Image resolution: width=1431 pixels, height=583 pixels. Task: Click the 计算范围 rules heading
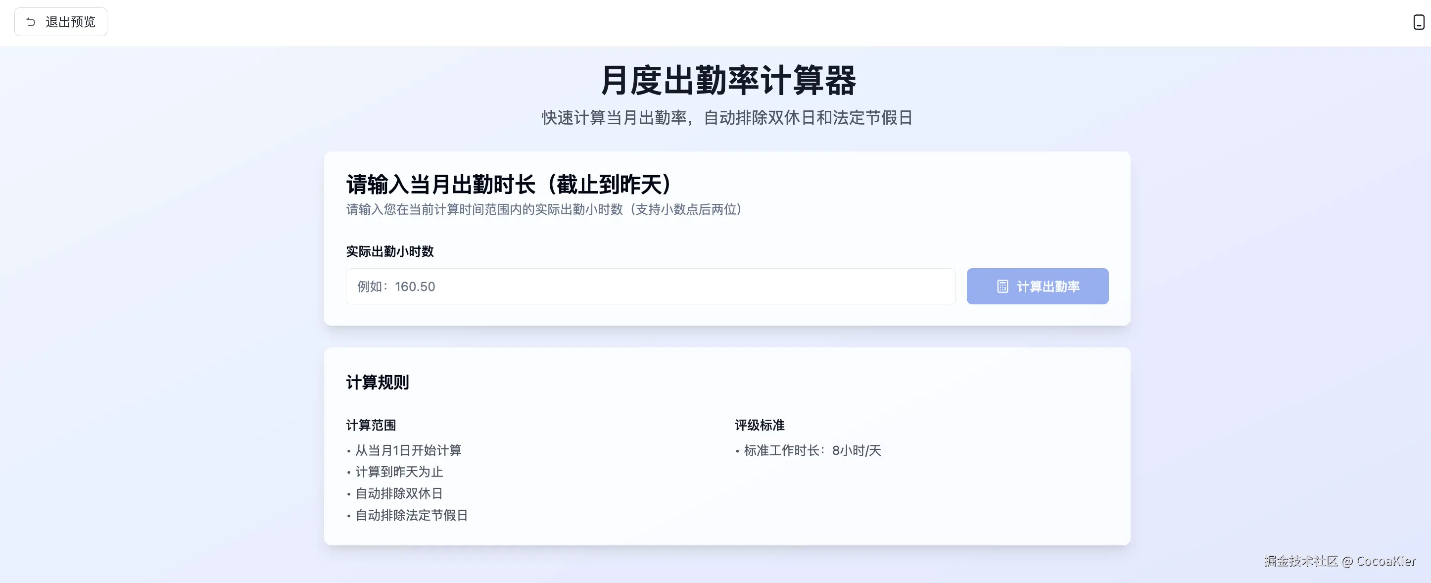(x=371, y=425)
